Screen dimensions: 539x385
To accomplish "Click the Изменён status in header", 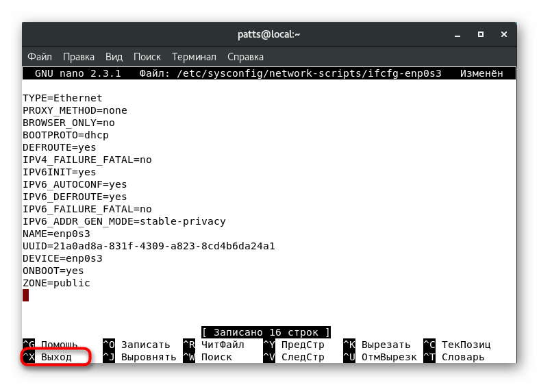I will point(481,73).
